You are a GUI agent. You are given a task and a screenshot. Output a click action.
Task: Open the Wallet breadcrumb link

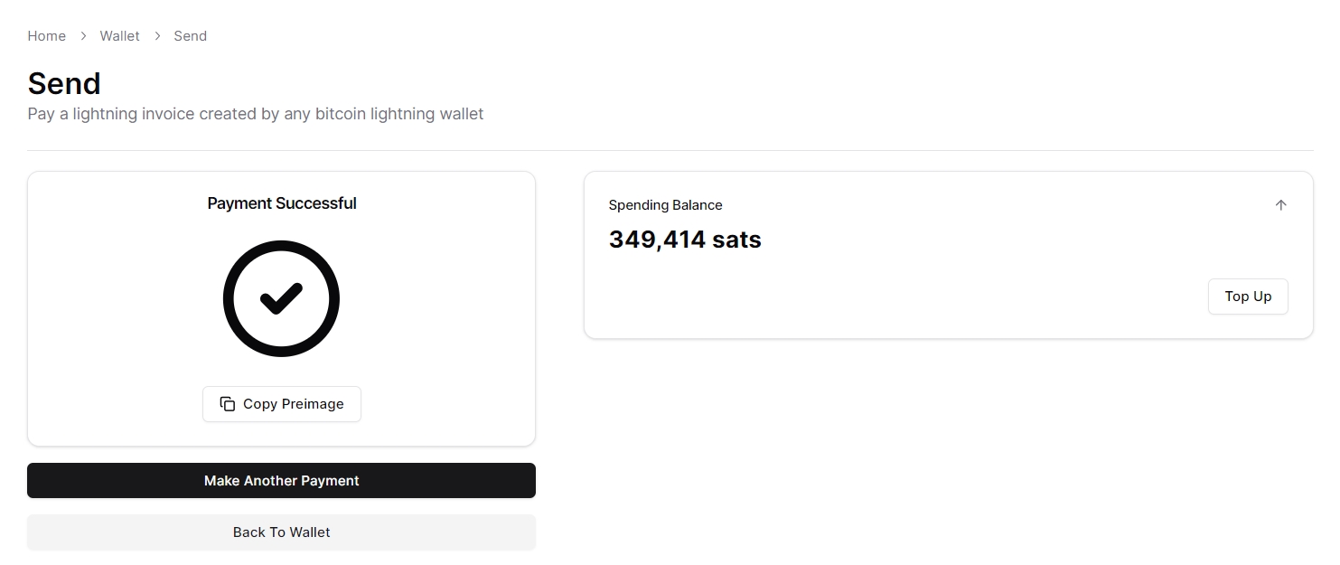pos(120,36)
